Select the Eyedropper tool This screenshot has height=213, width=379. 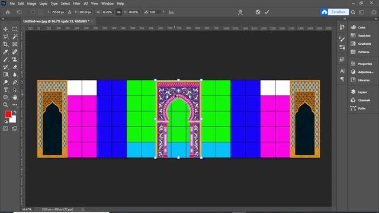tap(5, 51)
